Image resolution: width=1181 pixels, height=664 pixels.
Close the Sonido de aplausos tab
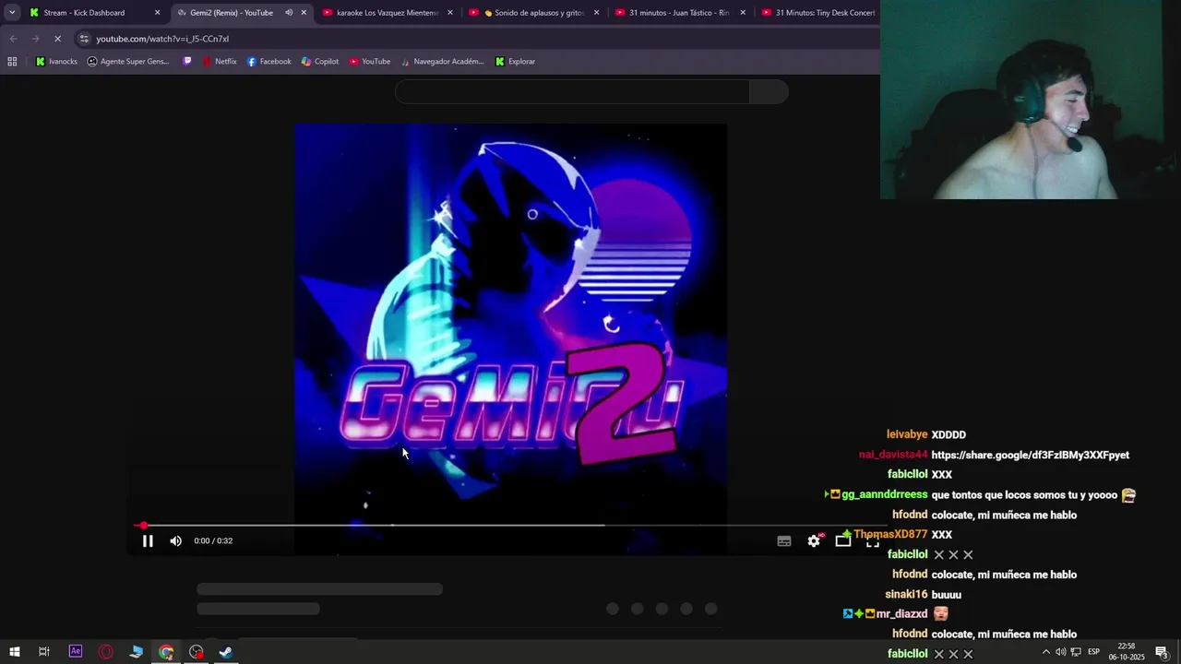[x=596, y=13]
